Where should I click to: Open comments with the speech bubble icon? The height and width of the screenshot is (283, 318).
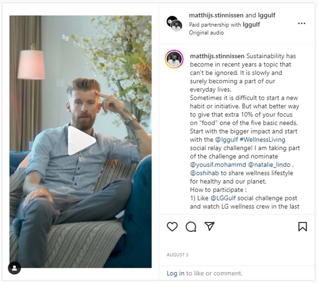tap(191, 227)
